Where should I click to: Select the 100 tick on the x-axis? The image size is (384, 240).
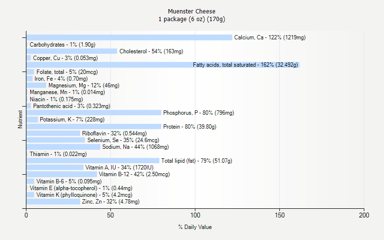click(195, 215)
